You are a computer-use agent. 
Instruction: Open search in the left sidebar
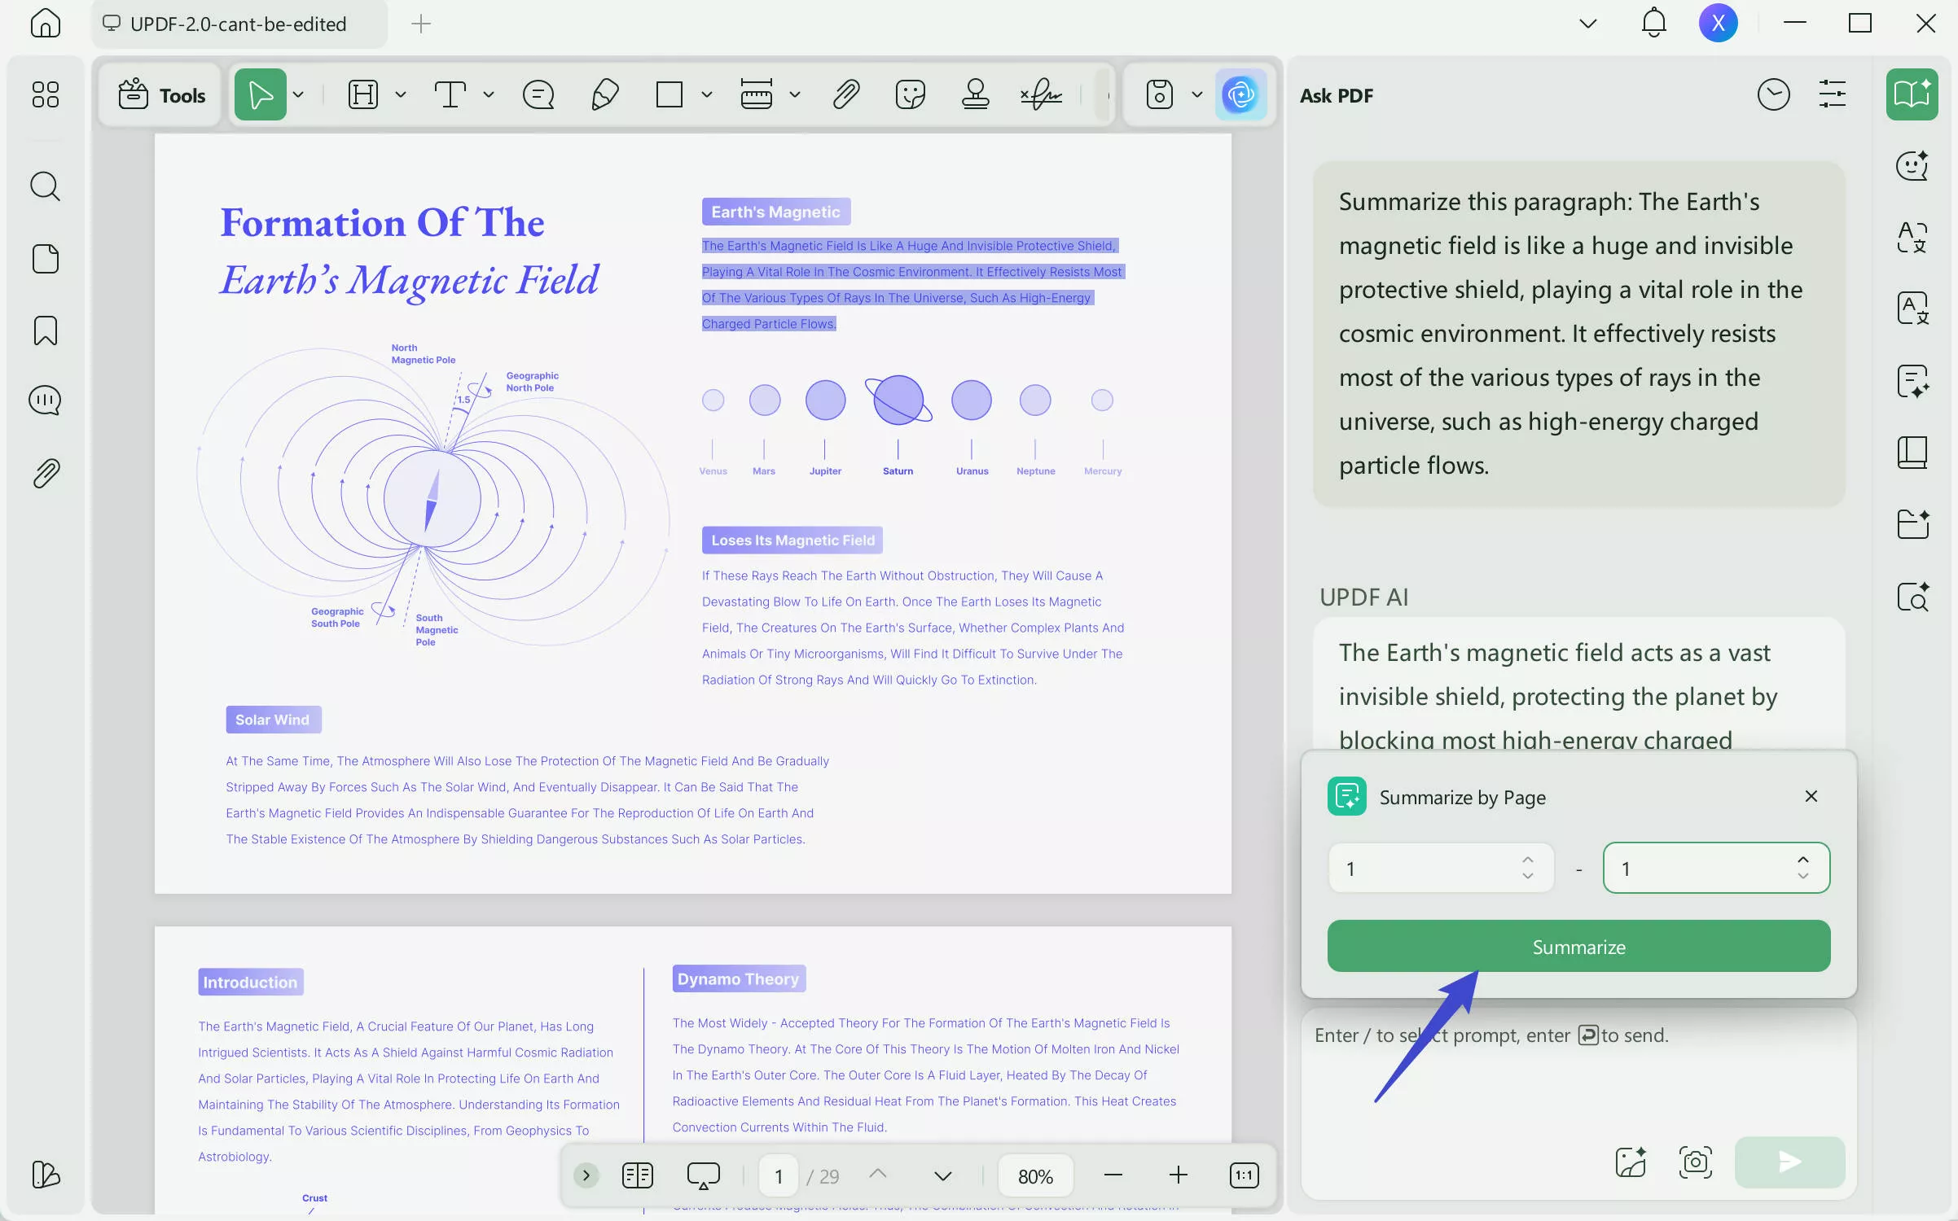click(x=46, y=186)
